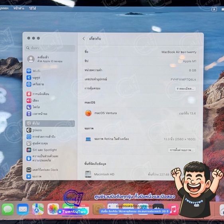Open the หน้าต่าง (Window) menu
The height and width of the screenshot is (224, 224).
tap(19, 8)
